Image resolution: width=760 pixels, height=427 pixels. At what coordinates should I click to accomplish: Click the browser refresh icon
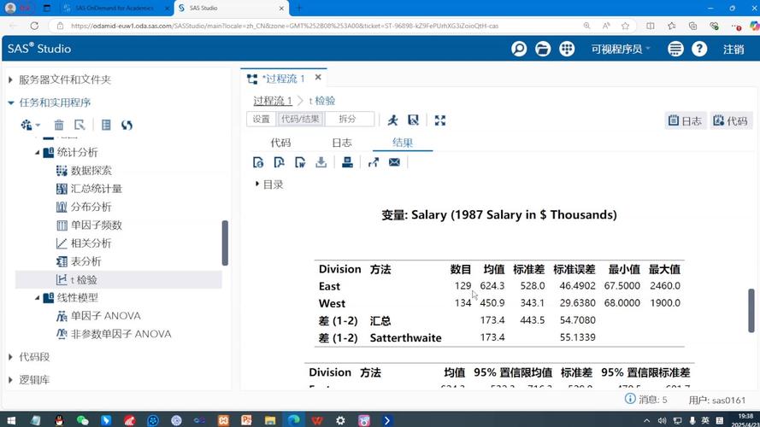(34, 26)
